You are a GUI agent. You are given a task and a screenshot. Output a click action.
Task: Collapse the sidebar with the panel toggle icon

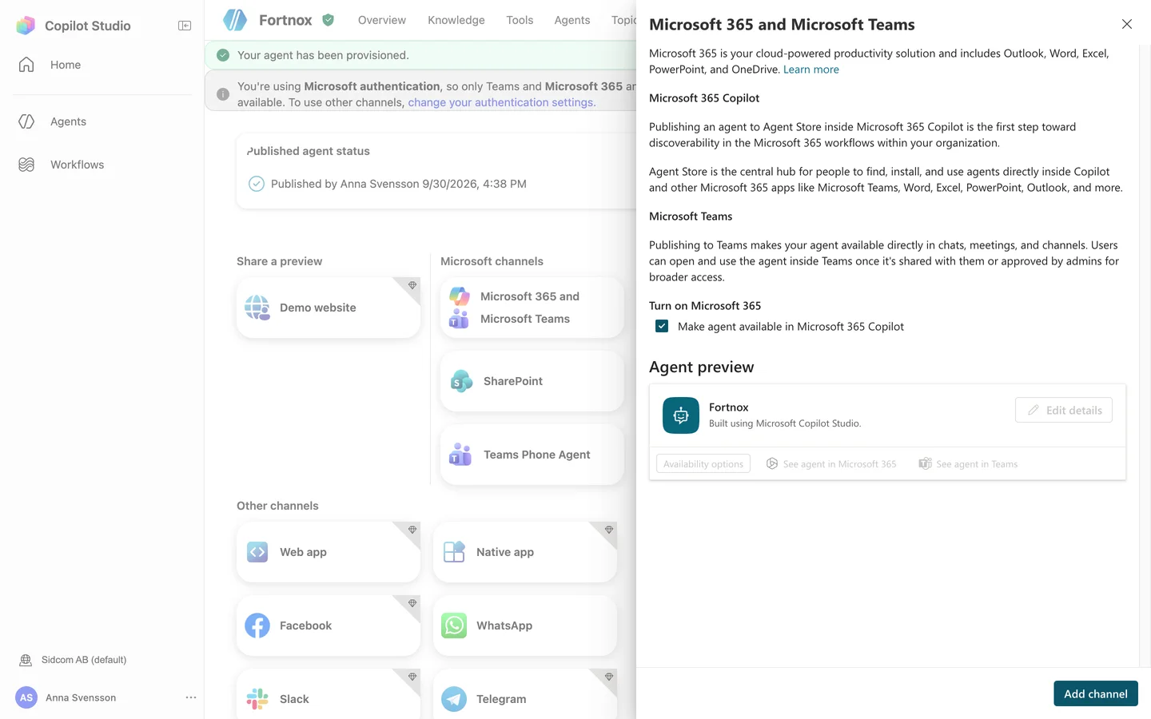coord(185,26)
